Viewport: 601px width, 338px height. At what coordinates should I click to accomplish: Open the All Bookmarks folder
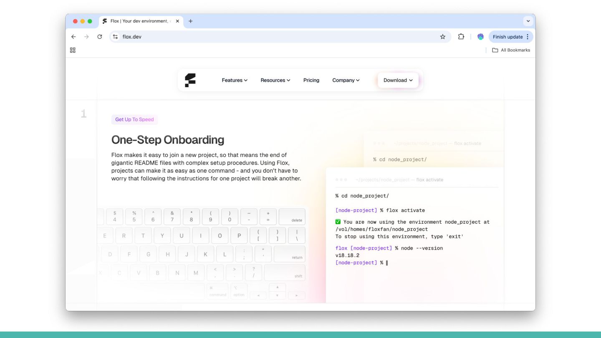click(x=511, y=50)
